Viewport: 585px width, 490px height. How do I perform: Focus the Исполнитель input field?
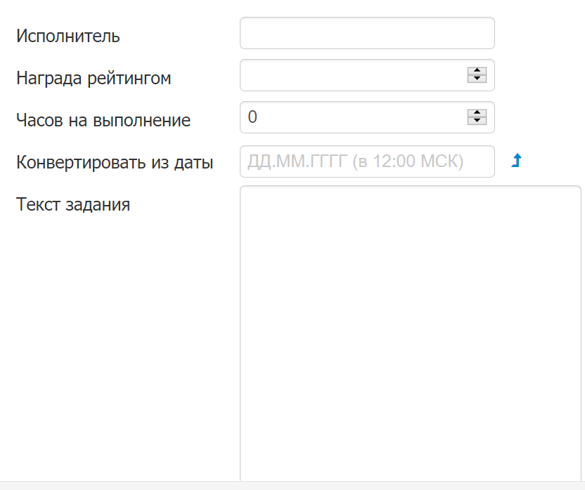coord(367,33)
